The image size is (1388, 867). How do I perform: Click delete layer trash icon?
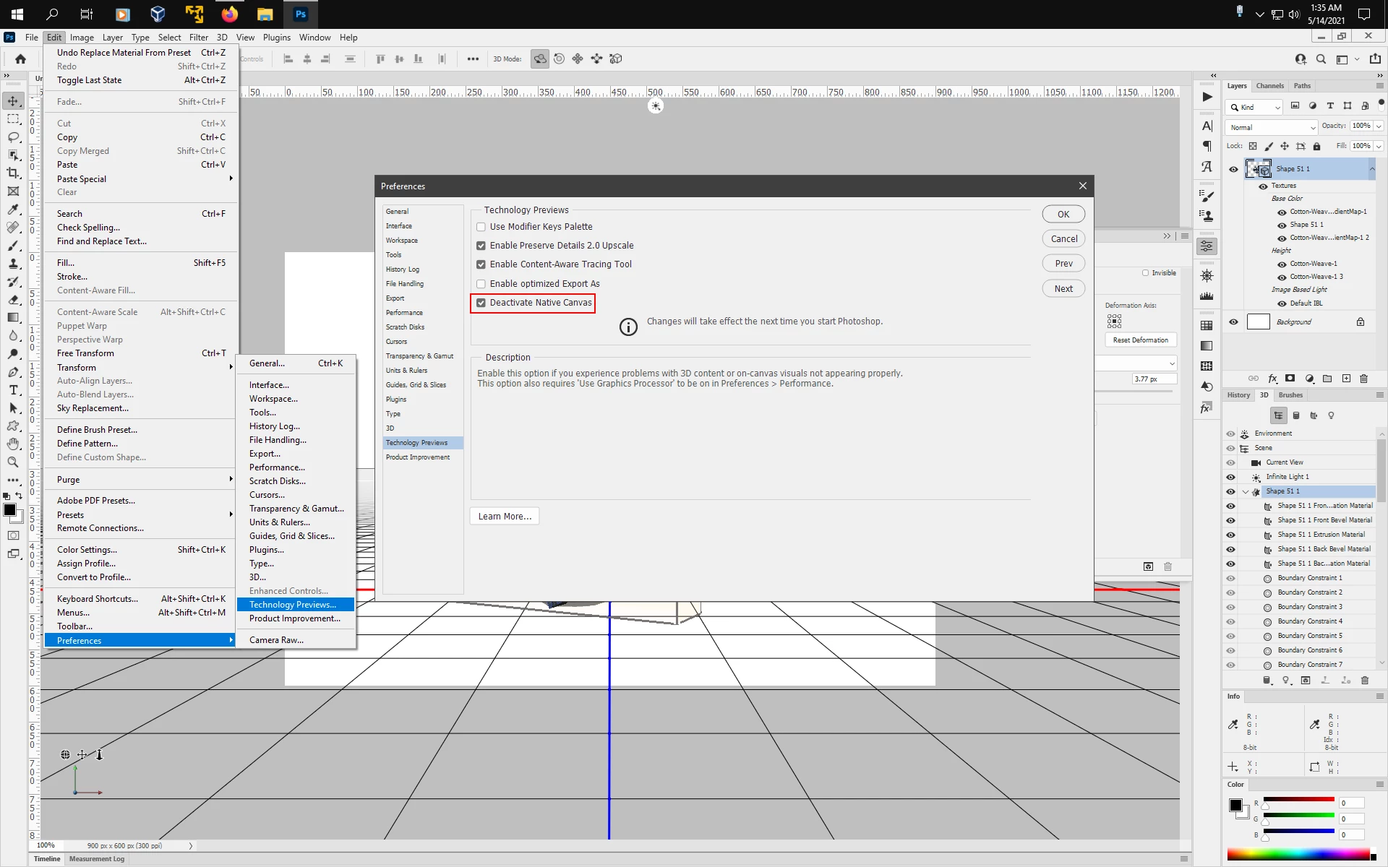[1364, 379]
